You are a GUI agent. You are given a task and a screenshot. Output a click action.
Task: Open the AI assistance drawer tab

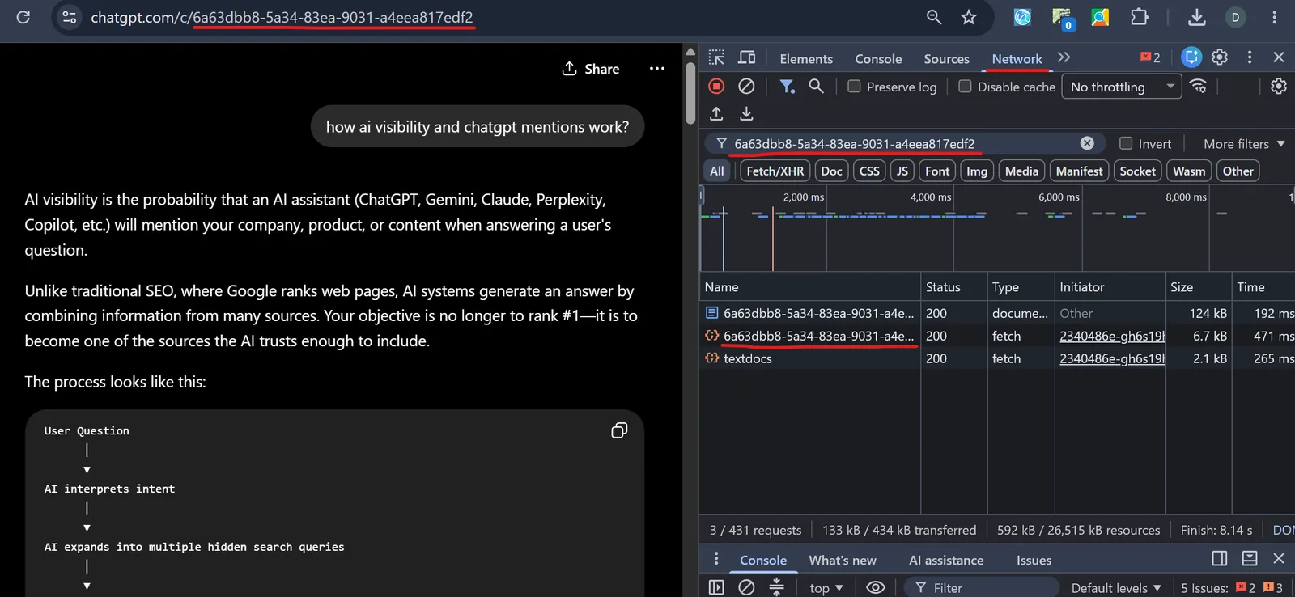(x=946, y=560)
